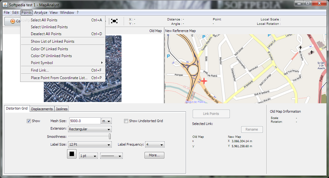Click the New Reference Map label
The image size is (329, 178).
coord(180,31)
